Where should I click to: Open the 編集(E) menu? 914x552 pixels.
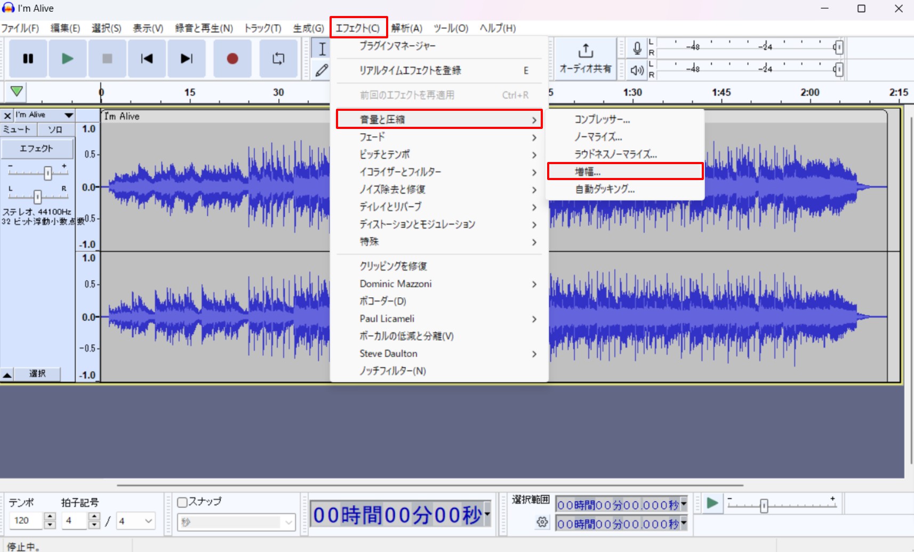tap(65, 28)
